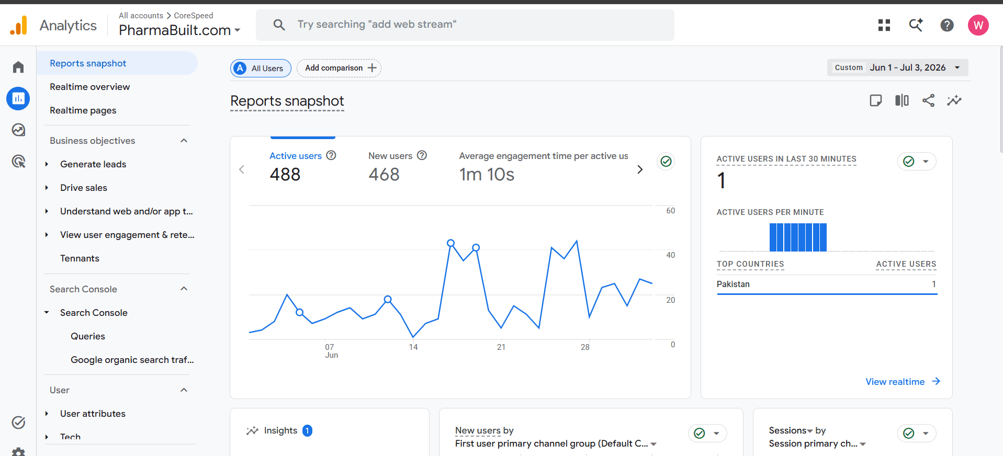Open status dropdown on Sessions by card

pyautogui.click(x=917, y=433)
